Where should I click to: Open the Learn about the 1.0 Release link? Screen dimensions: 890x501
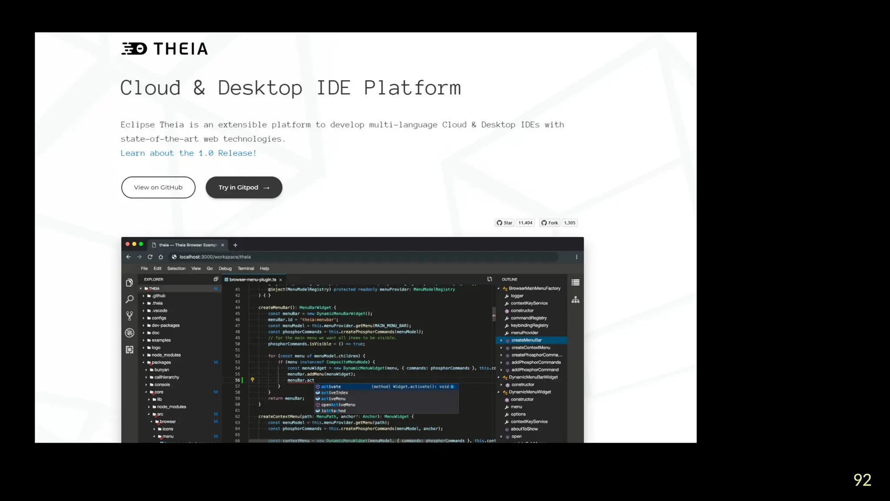189,153
